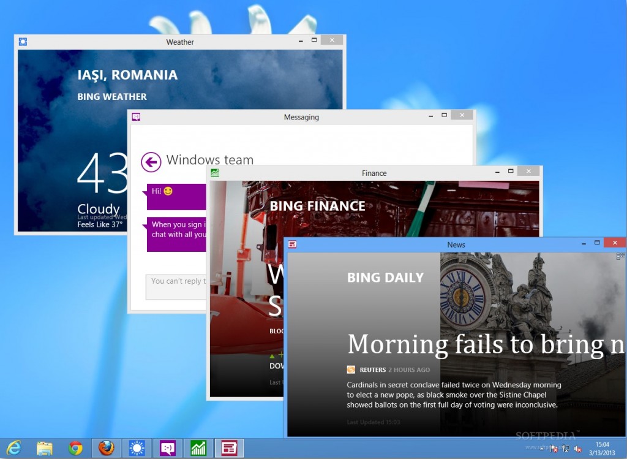Click the 'BING FINANCE' heading
The width and height of the screenshot is (627, 459).
317,206
